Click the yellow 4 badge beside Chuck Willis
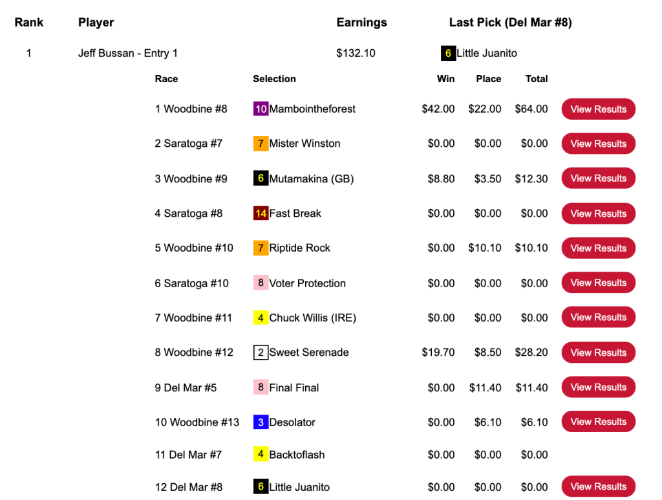 tap(261, 318)
